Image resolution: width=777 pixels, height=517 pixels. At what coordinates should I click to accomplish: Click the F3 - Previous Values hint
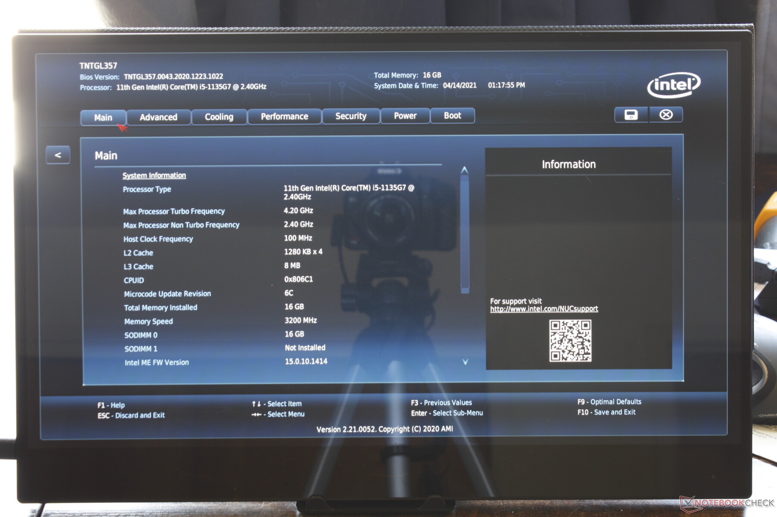(x=441, y=403)
